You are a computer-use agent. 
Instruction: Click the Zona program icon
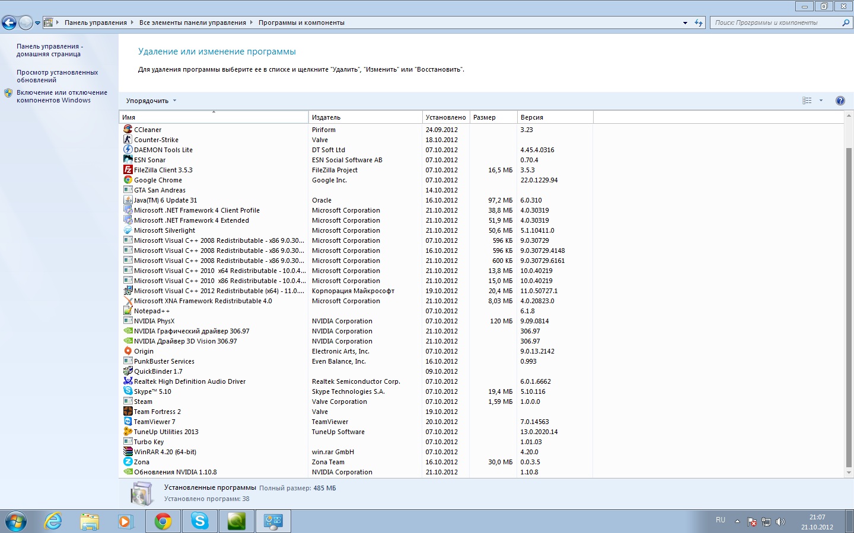tap(128, 461)
